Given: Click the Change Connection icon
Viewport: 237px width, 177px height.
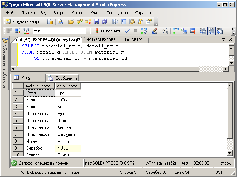Looking at the screenshot, I should coord(26,31).
